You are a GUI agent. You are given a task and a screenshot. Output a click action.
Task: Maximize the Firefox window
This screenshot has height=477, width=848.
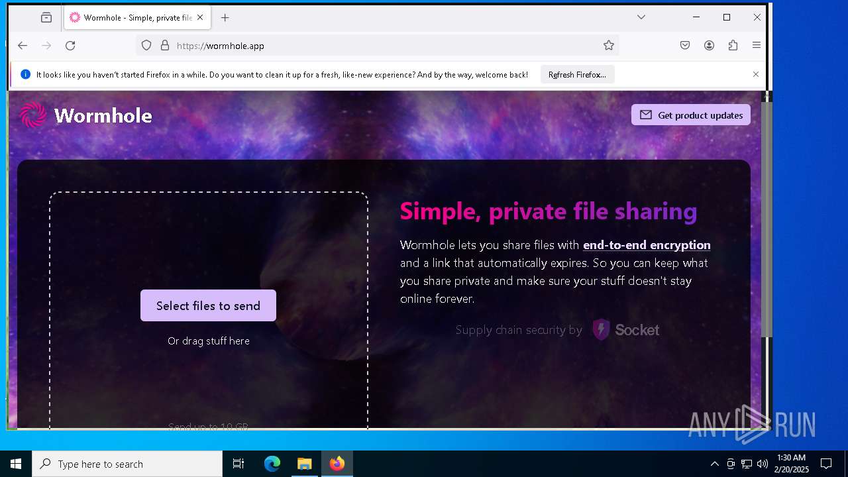pos(727,17)
